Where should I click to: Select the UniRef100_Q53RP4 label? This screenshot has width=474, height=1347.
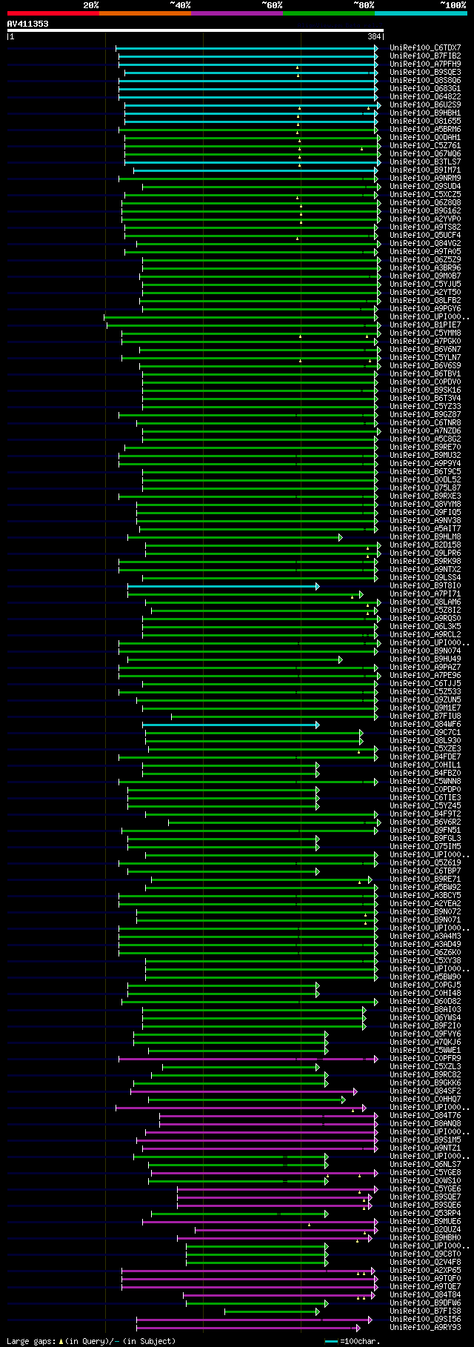pyautogui.click(x=425, y=1214)
